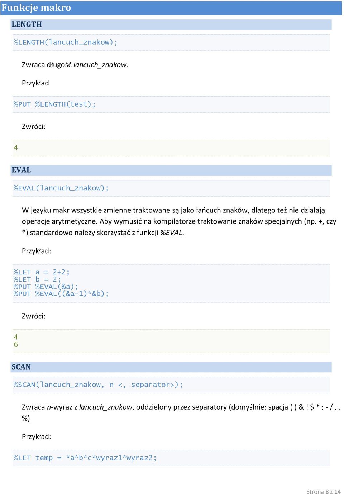Click the %LET temp assignment code line

[x=85, y=458]
